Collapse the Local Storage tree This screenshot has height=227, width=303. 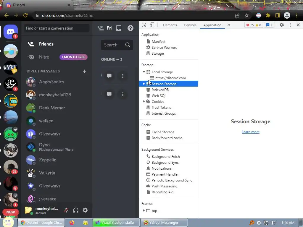(144, 72)
